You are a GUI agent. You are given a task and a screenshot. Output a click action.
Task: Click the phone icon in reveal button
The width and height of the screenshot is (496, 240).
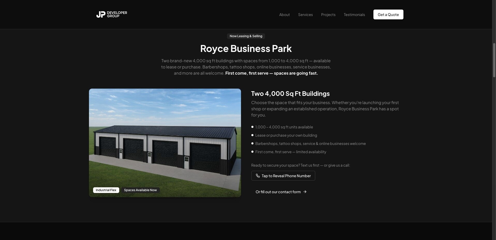(258, 176)
